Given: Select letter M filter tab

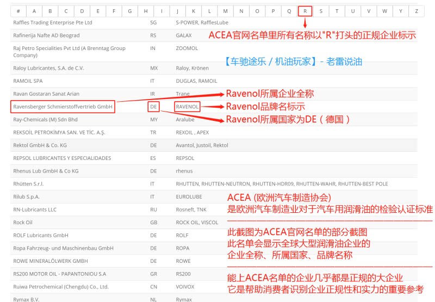Looking at the screenshot, I should click(x=226, y=11).
